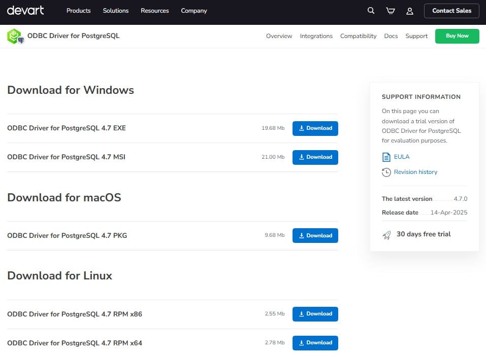
Task: Download the PostgreSQL 4.7 MSI installer
Action: click(315, 157)
